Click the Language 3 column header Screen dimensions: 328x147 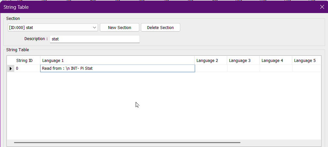tap(243, 61)
